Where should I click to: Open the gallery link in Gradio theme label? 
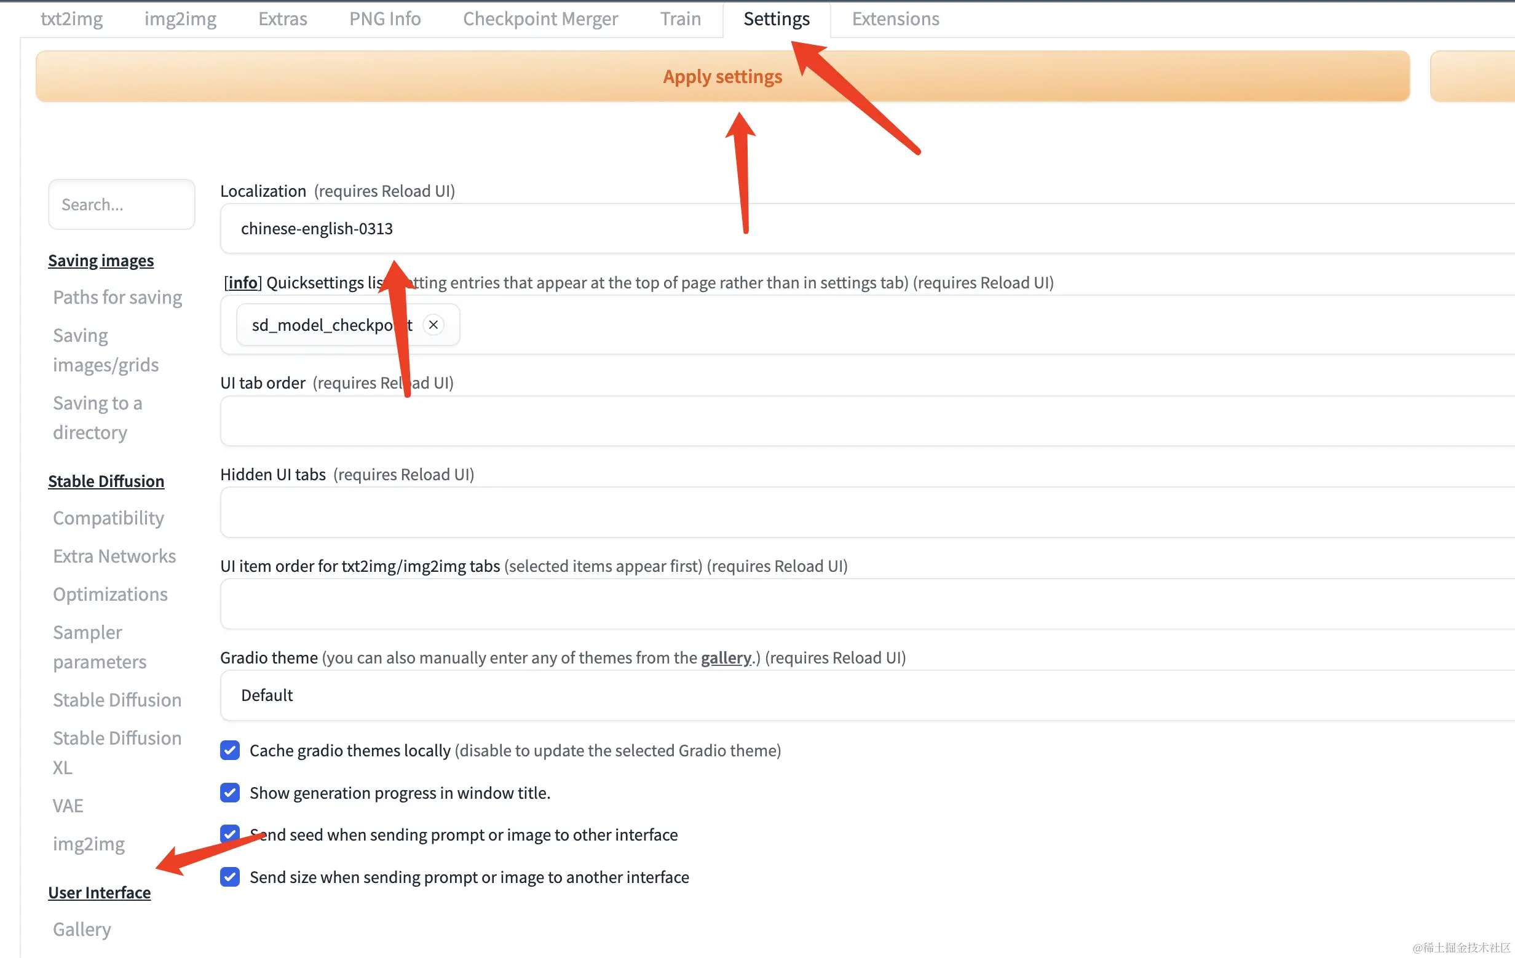(x=726, y=657)
